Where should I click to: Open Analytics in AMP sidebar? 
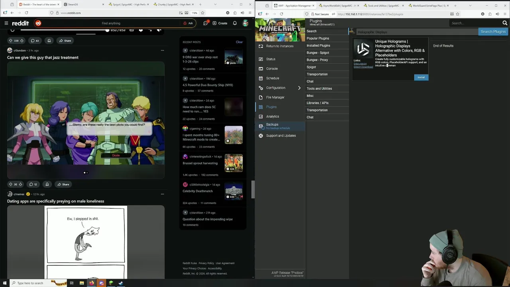(x=280, y=116)
